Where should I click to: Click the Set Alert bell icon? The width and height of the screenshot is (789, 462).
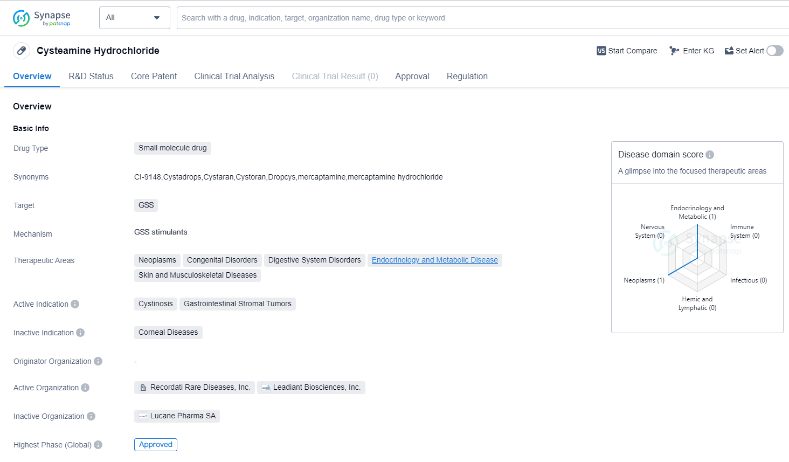(729, 51)
